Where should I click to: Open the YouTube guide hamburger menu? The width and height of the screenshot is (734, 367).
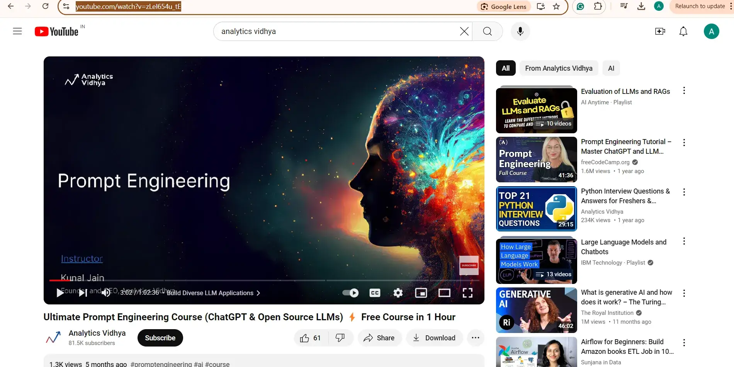click(17, 31)
